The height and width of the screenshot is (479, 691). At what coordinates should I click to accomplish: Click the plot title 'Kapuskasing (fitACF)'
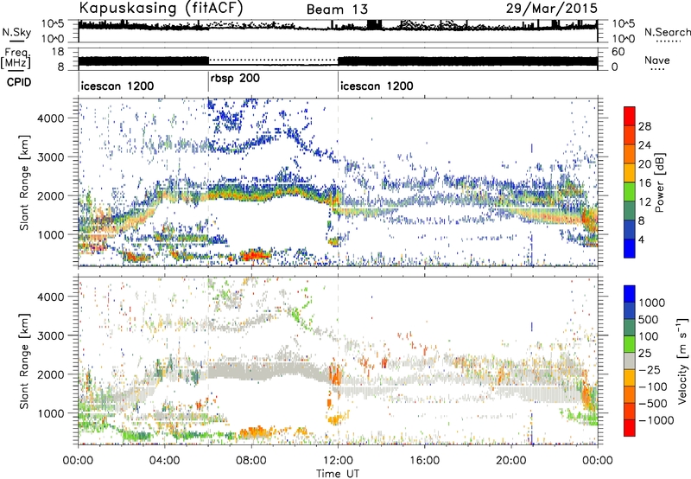161,8
